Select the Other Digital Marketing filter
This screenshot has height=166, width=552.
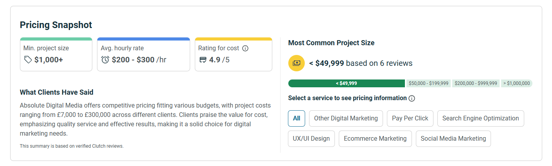(346, 118)
